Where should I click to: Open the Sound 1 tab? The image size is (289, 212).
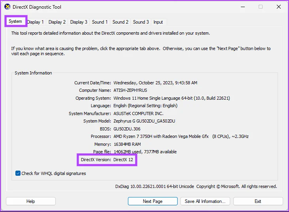click(x=100, y=22)
